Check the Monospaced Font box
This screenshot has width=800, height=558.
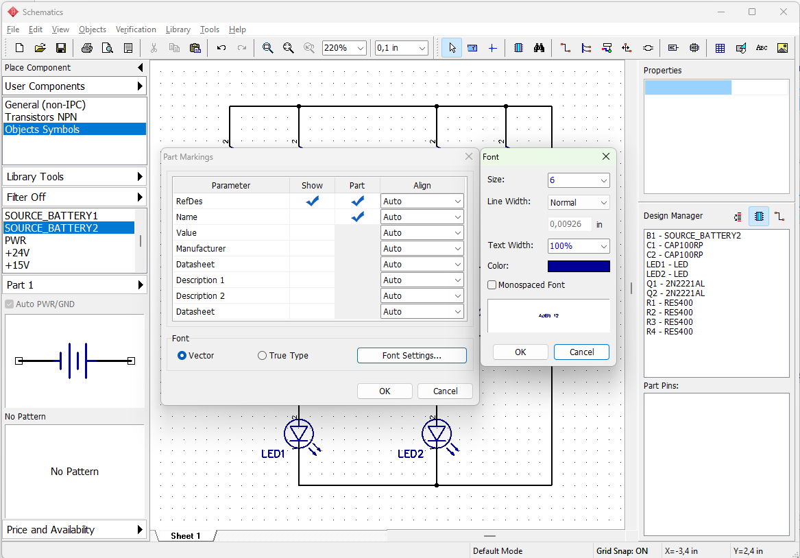coord(492,284)
